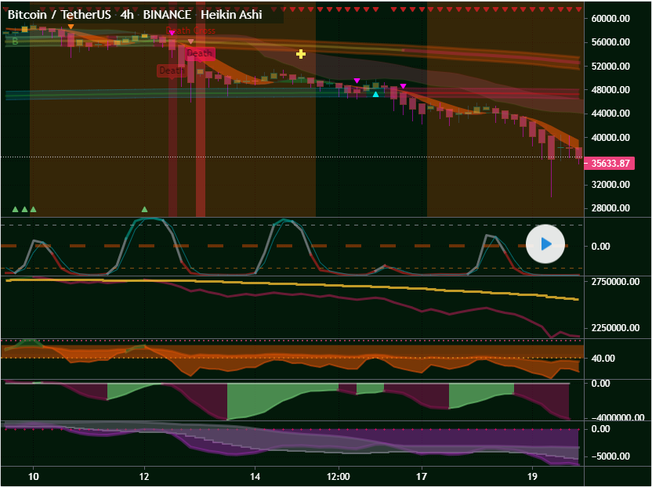Click the lone green triangle near date 12

point(144,209)
